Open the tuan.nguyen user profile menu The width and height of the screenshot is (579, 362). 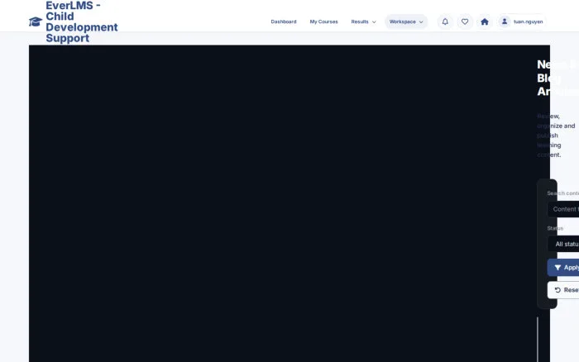pos(522,21)
